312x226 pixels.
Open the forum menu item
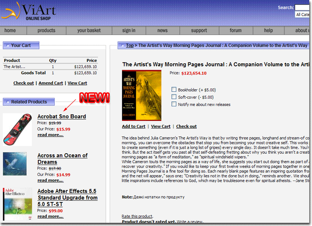coord(235,30)
